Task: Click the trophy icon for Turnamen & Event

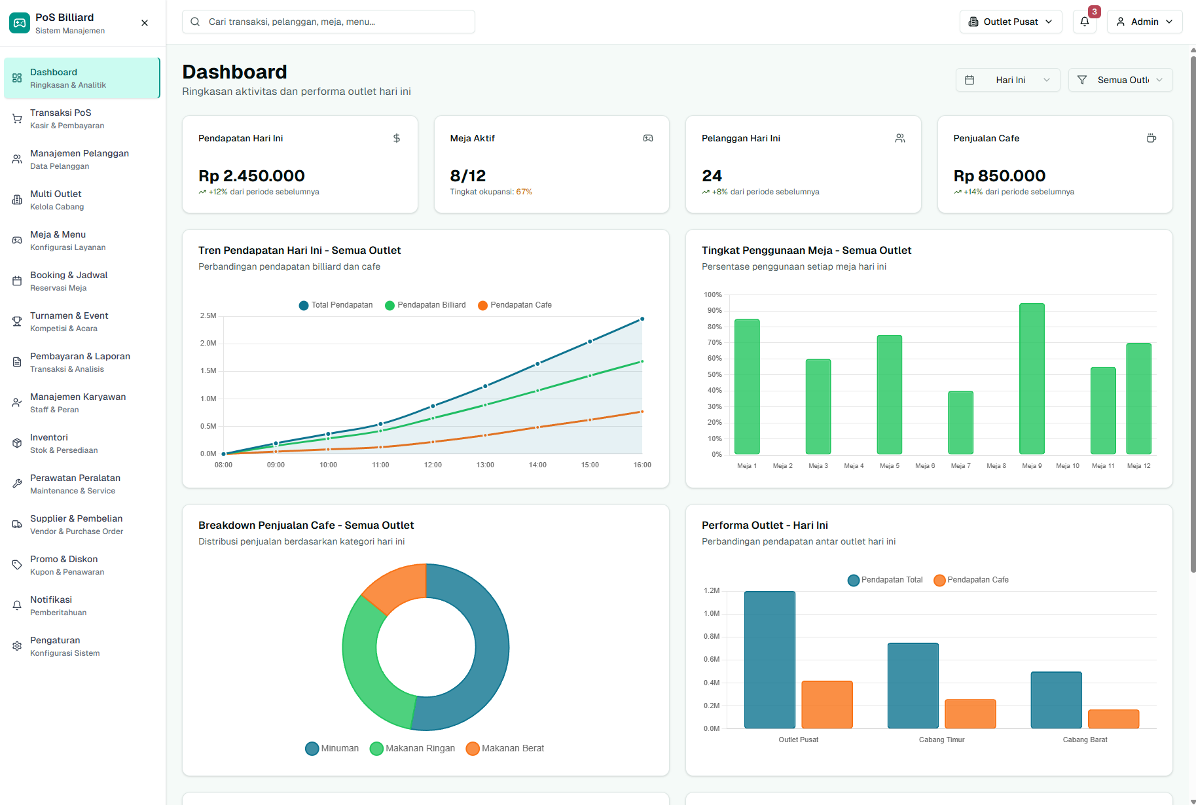Action: (17, 322)
